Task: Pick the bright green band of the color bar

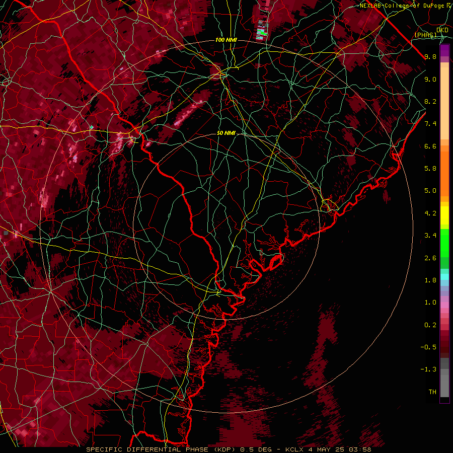Action: [444, 243]
